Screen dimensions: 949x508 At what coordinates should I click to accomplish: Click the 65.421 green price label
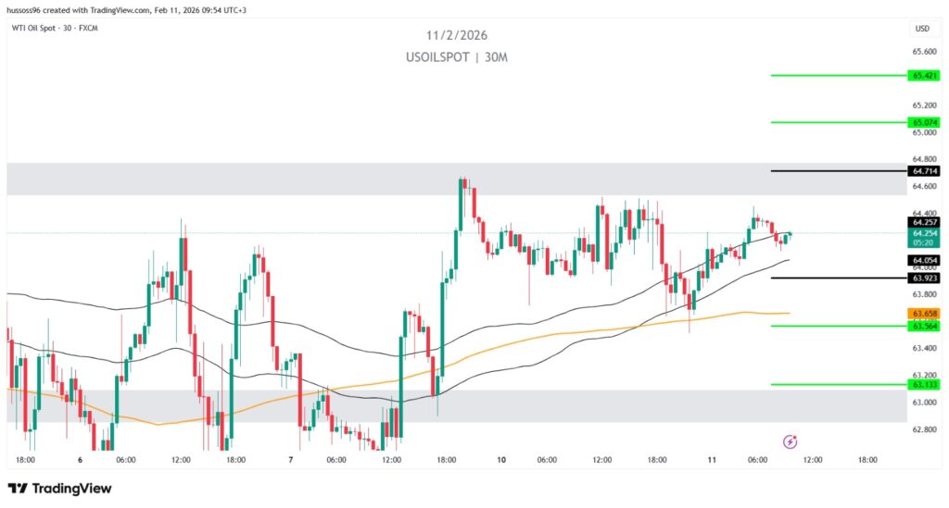tap(925, 75)
